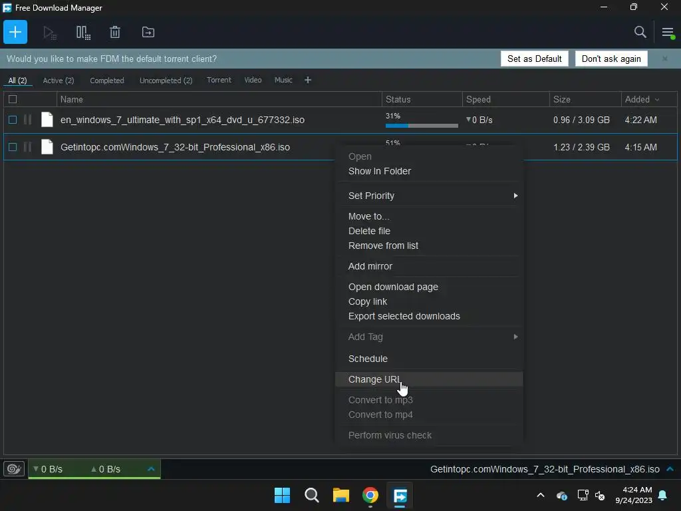
Task: Dismiss the default torrent client banner
Action: pyautogui.click(x=664, y=59)
